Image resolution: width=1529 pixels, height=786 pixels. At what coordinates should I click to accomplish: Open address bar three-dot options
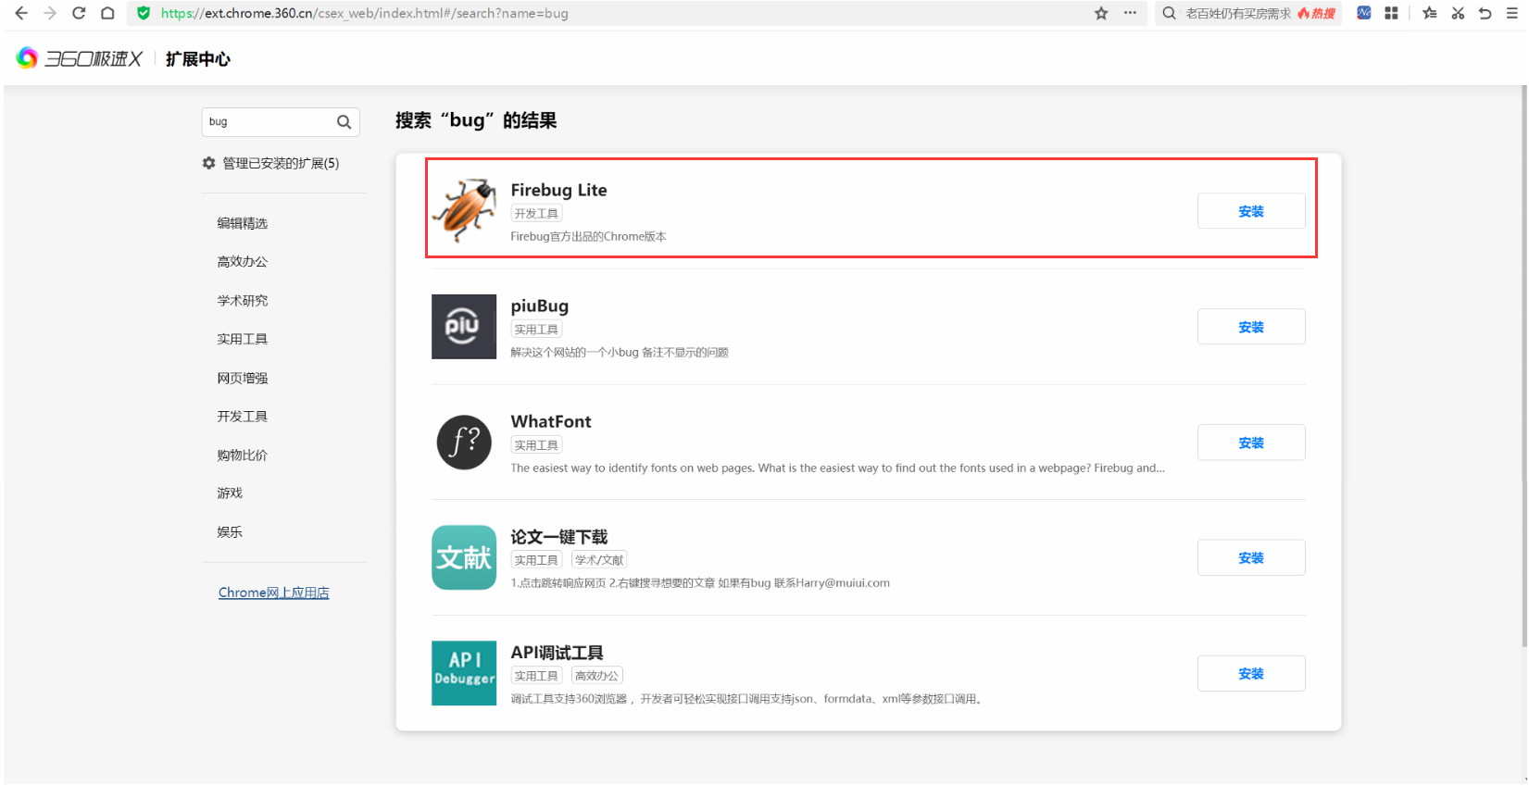click(x=1130, y=13)
